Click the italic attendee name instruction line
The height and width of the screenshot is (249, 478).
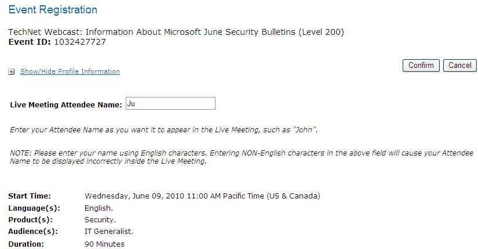pyautogui.click(x=164, y=130)
